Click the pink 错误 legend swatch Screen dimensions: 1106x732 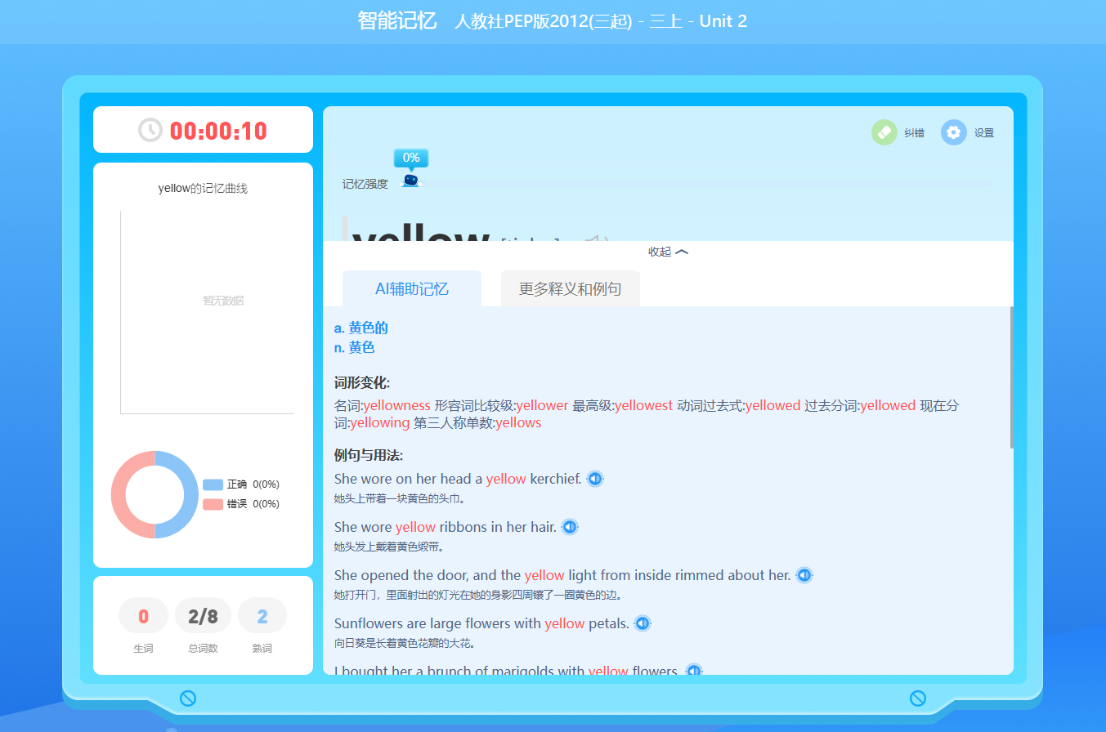pos(213,504)
